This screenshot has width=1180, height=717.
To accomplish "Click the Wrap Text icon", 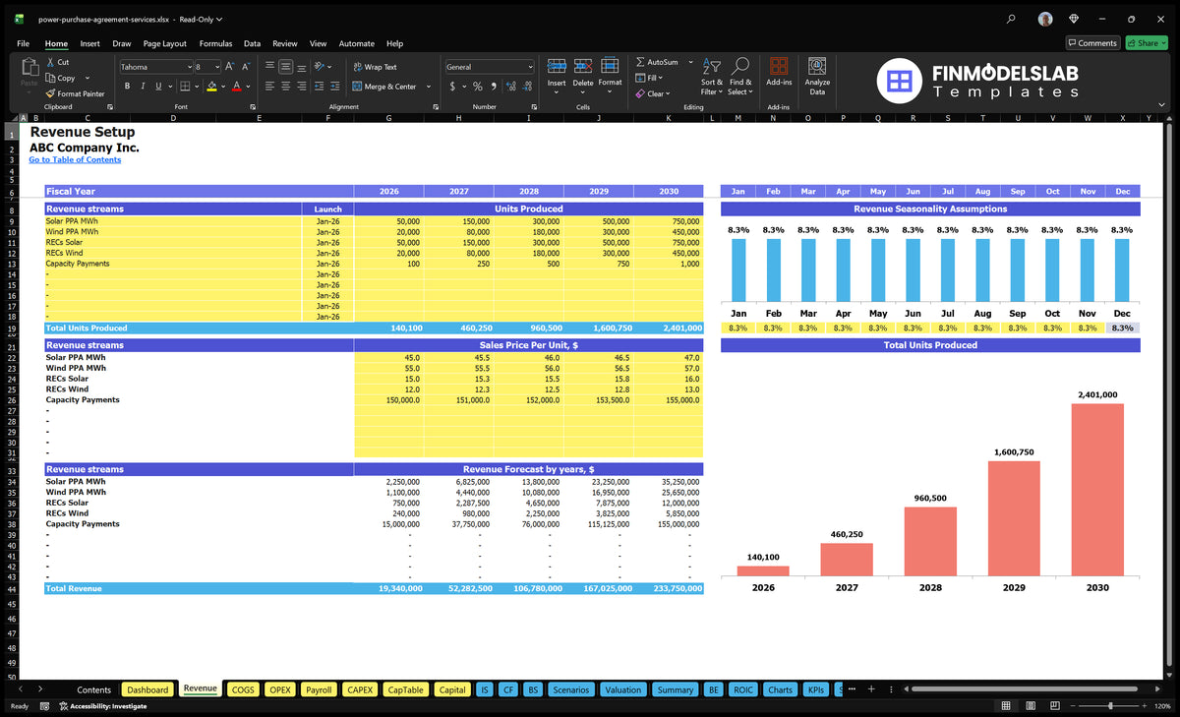I will [x=357, y=67].
